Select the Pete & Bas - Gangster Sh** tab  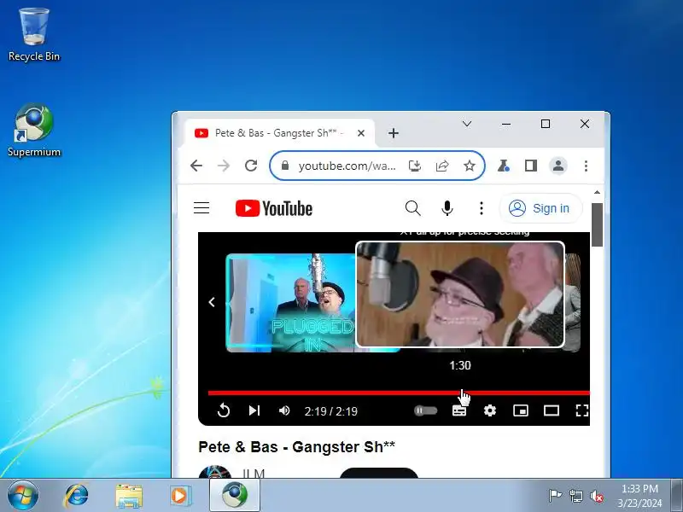279,133
